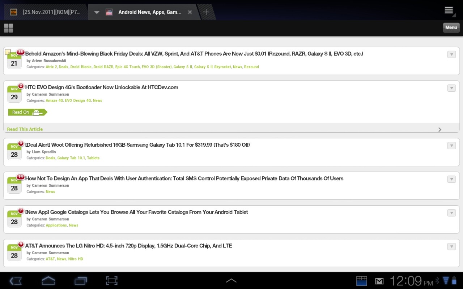Click the XDA favicon on the first tab
The width and height of the screenshot is (463, 289).
tap(14, 12)
